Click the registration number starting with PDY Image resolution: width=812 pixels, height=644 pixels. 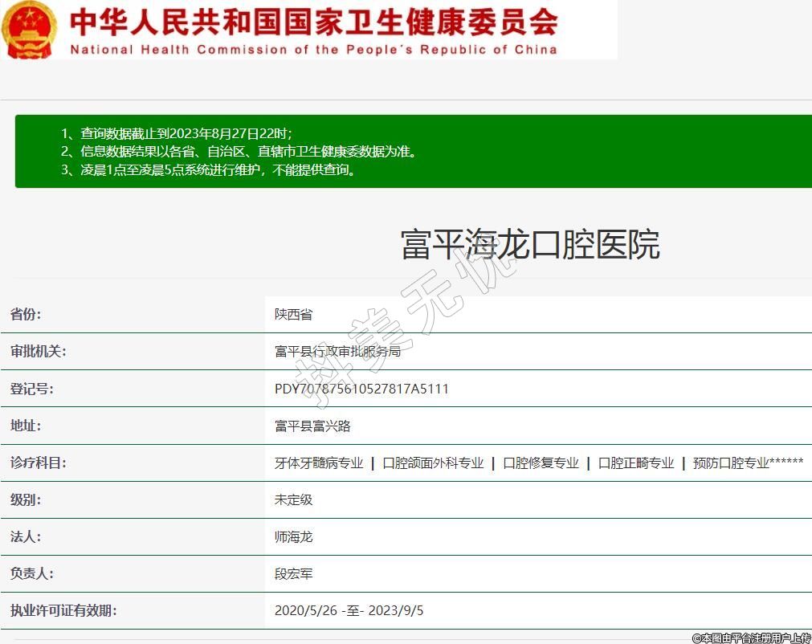pos(361,389)
